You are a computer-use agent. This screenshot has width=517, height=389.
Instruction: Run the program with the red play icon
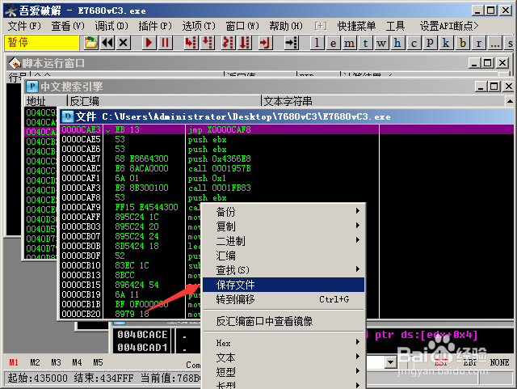(149, 43)
